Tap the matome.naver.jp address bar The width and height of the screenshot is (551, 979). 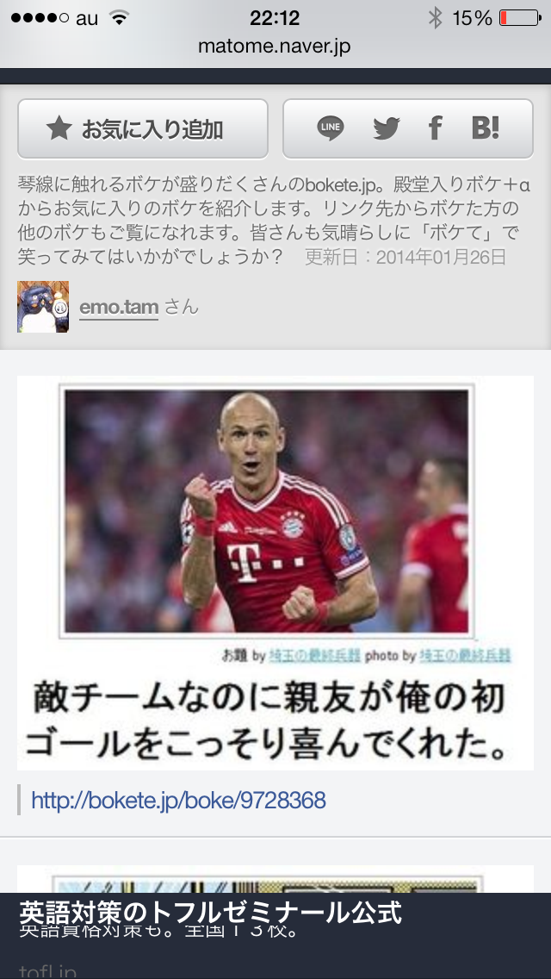click(x=275, y=47)
